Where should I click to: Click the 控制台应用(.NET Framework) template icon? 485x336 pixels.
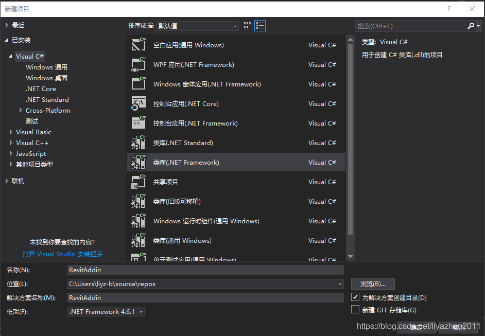pyautogui.click(x=138, y=123)
